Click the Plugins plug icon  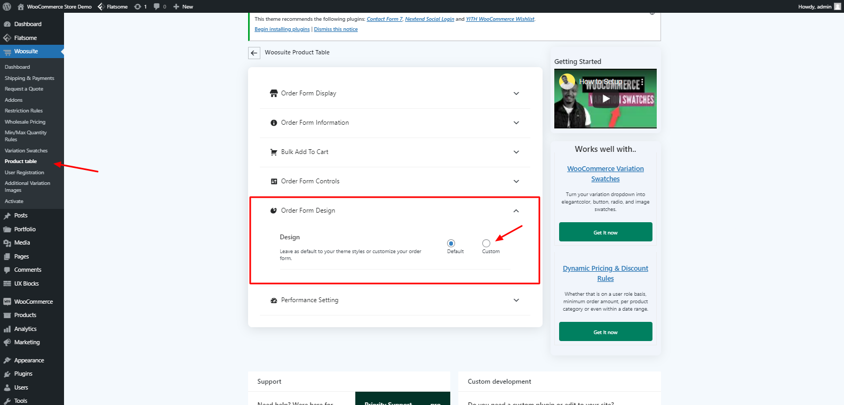click(7, 374)
